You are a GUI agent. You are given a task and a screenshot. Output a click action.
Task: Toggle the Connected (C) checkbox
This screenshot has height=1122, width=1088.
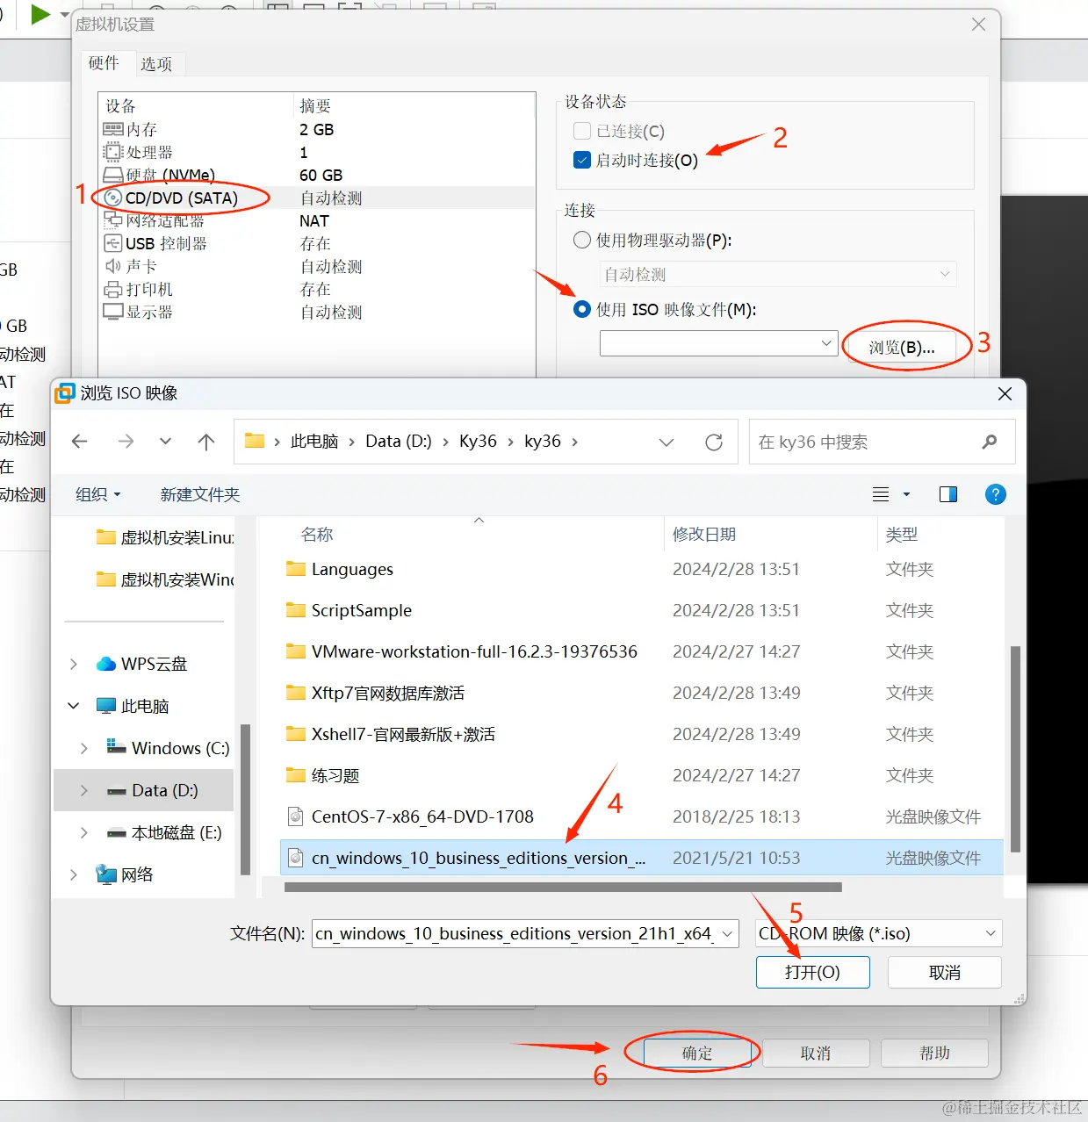click(581, 131)
